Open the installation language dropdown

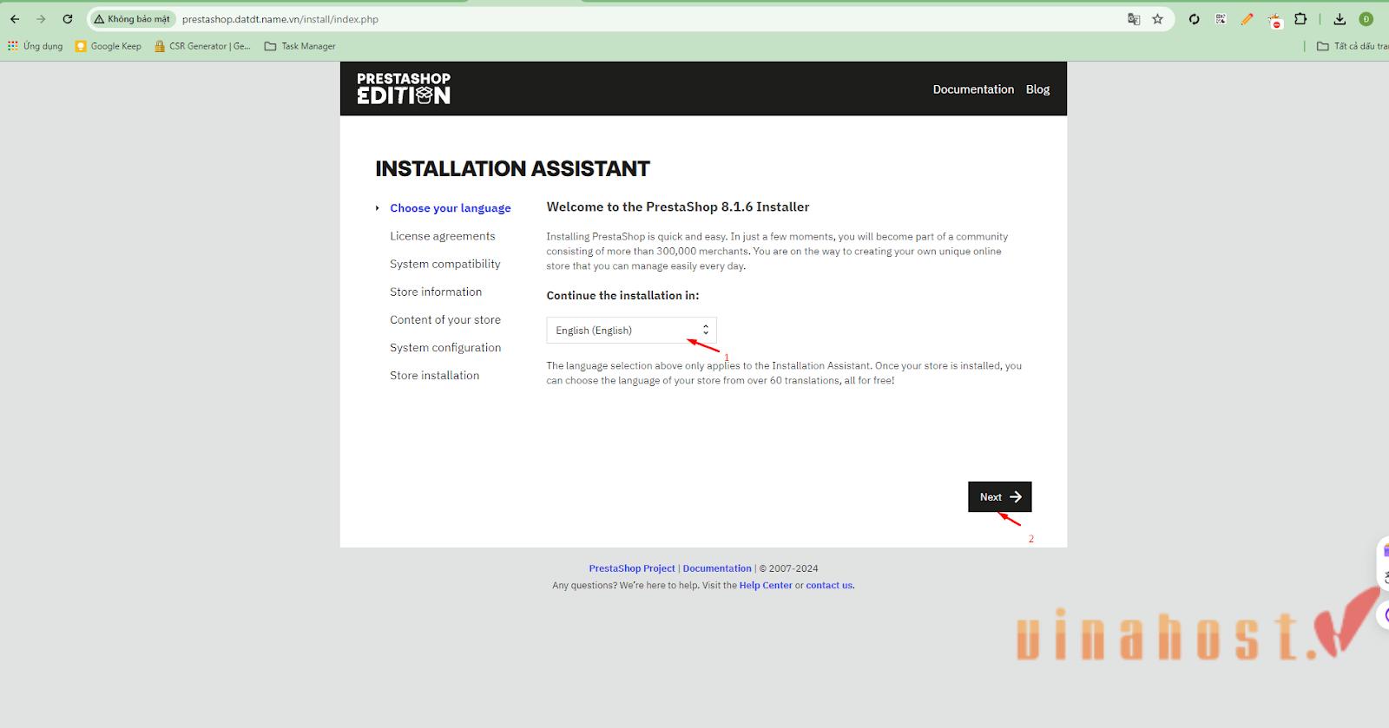point(631,331)
